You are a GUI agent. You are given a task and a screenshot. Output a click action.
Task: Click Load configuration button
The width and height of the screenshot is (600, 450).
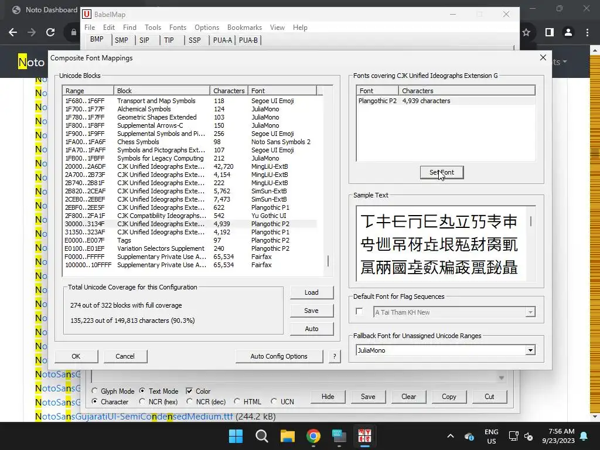[312, 292]
